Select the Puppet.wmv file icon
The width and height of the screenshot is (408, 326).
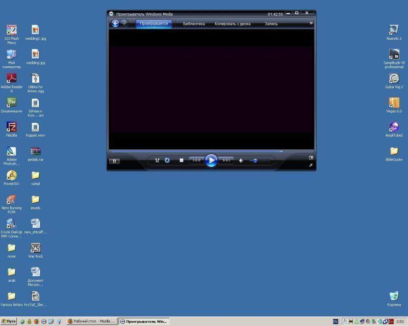(x=35, y=129)
